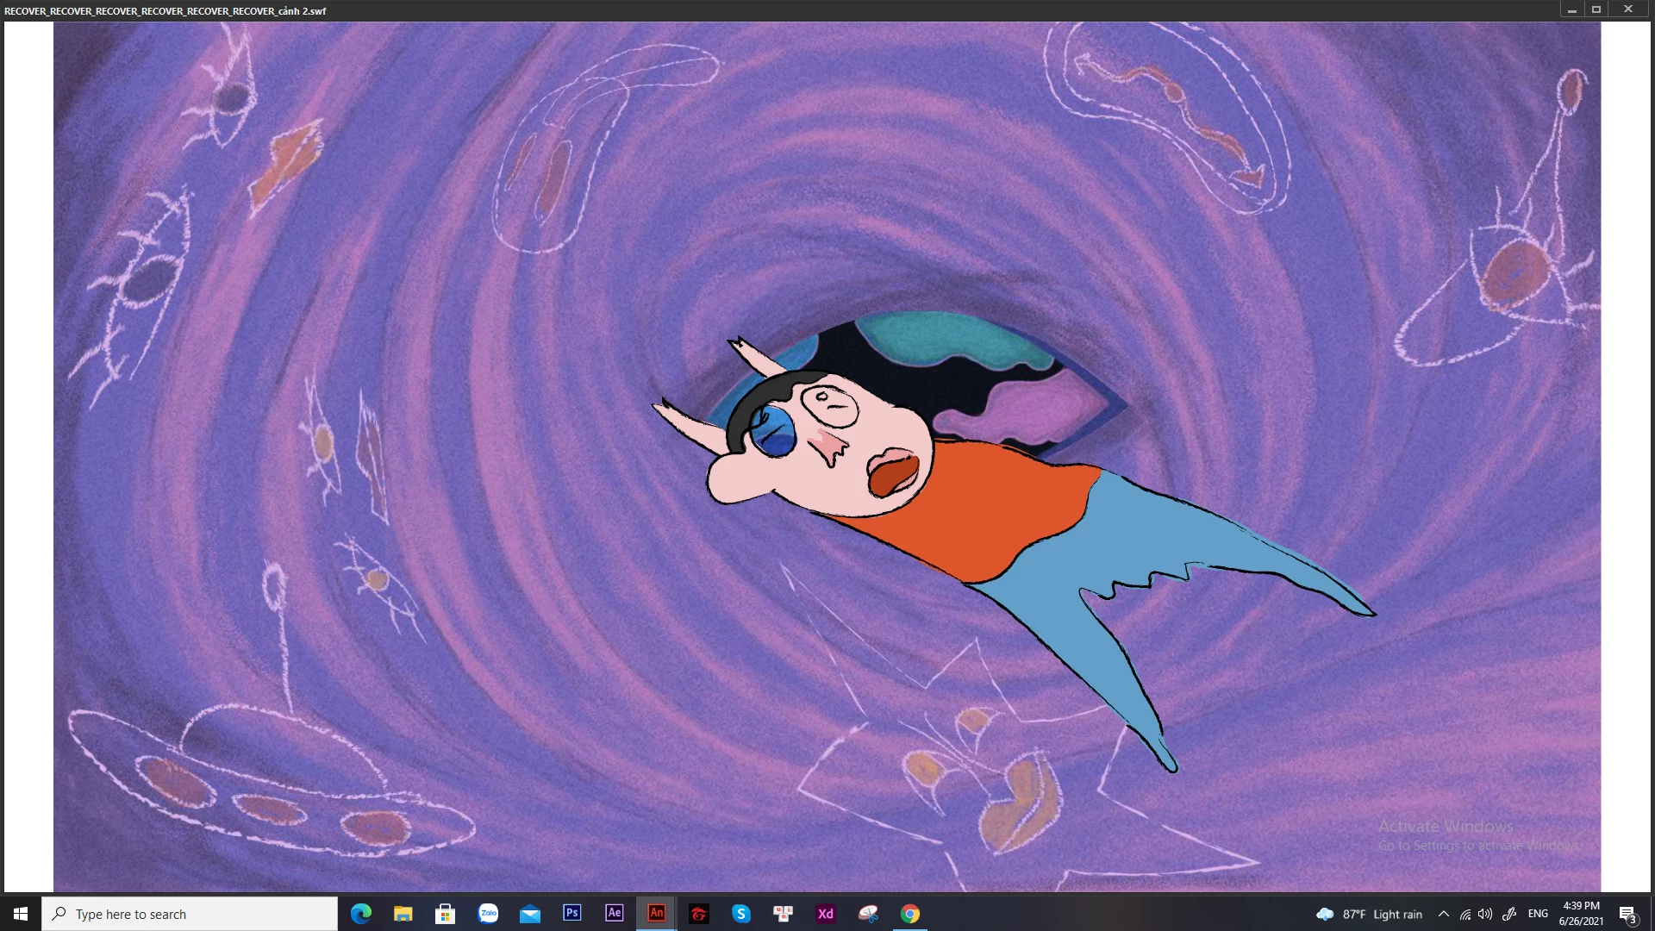Image resolution: width=1655 pixels, height=931 pixels.
Task: Open File Explorer from the taskbar
Action: coord(403,914)
